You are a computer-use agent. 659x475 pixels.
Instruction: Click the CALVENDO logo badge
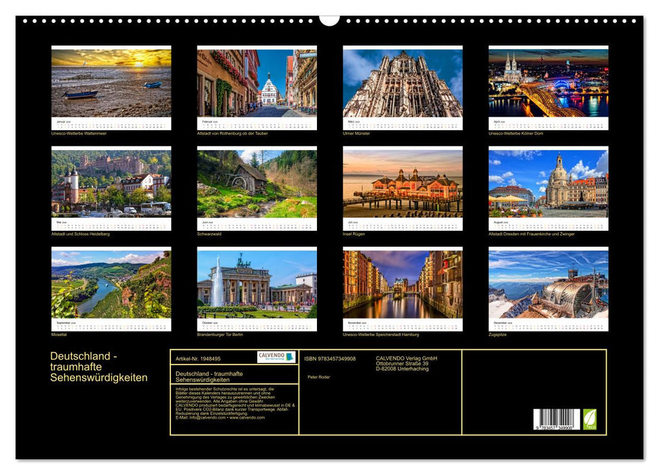276,357
